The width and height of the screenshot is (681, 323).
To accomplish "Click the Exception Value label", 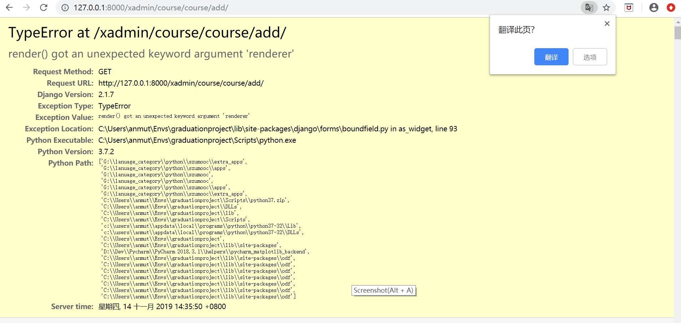I will tap(64, 117).
